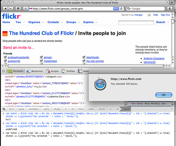
Task: Click the Resources panel icon
Action: coord(28,71)
